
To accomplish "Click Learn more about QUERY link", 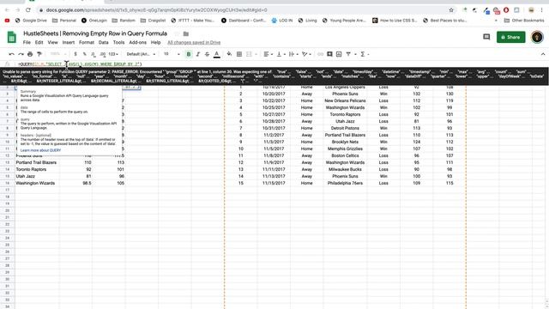I will (40, 150).
